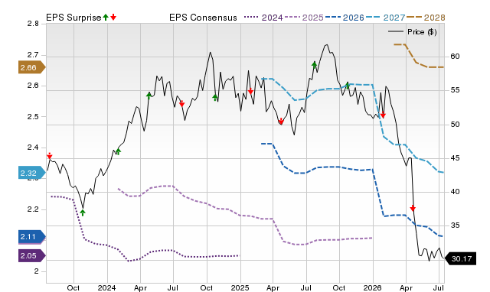The image size is (490, 292).
Task: Click the 2.4 left axis label
Action: coord(33,148)
